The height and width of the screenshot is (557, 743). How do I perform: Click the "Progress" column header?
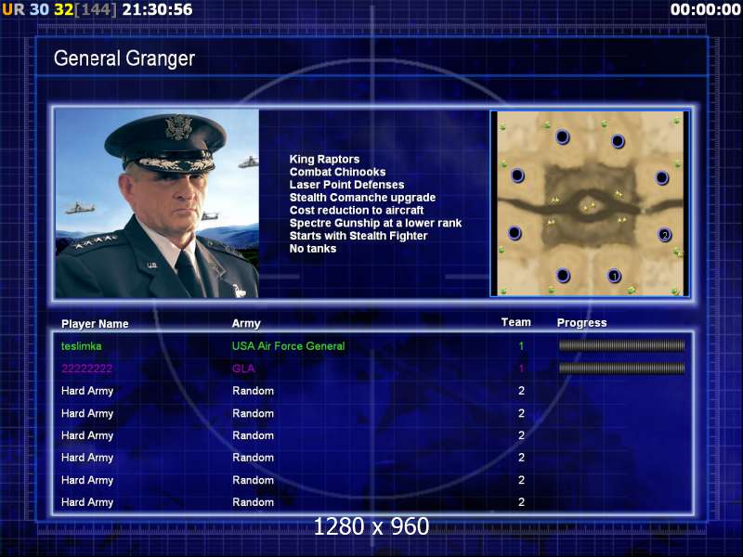pyautogui.click(x=582, y=323)
